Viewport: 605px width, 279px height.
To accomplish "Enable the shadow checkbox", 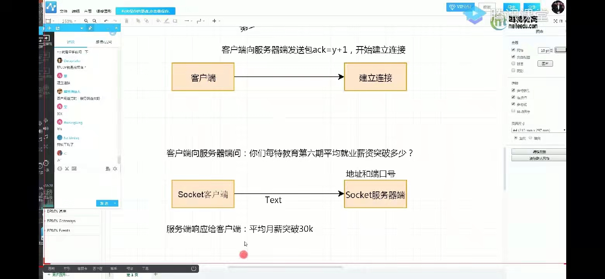I will (x=513, y=71).
